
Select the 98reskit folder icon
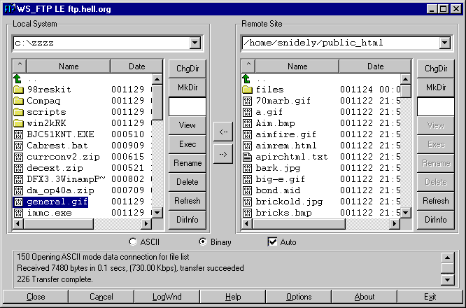coord(18,90)
